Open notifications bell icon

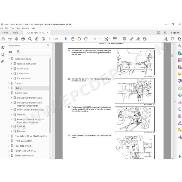pos(165,32)
